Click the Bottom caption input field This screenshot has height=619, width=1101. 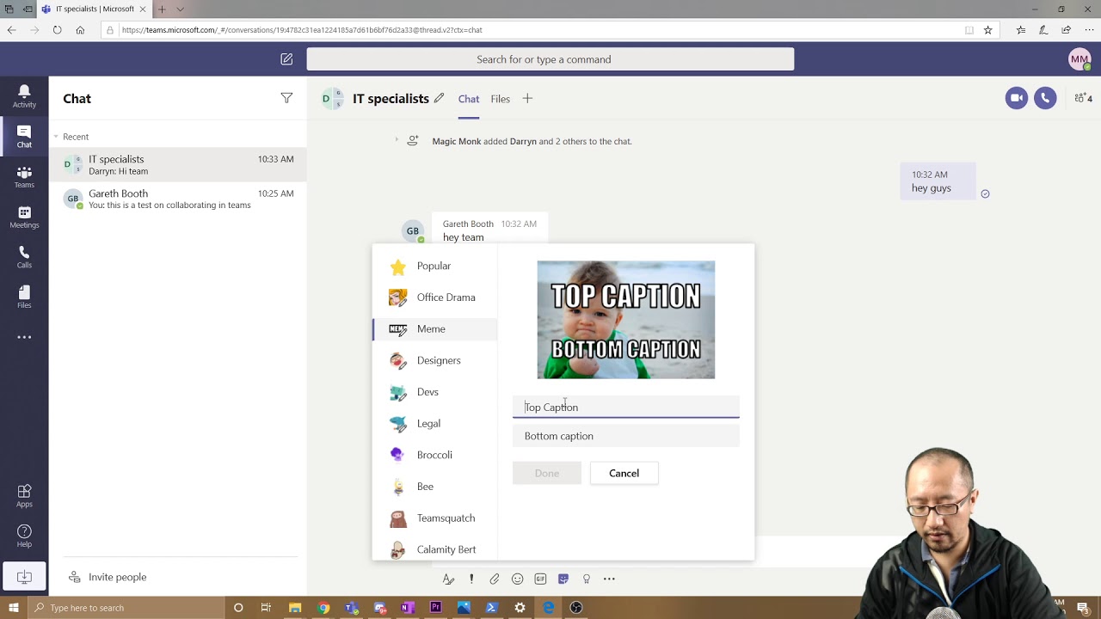tap(626, 436)
